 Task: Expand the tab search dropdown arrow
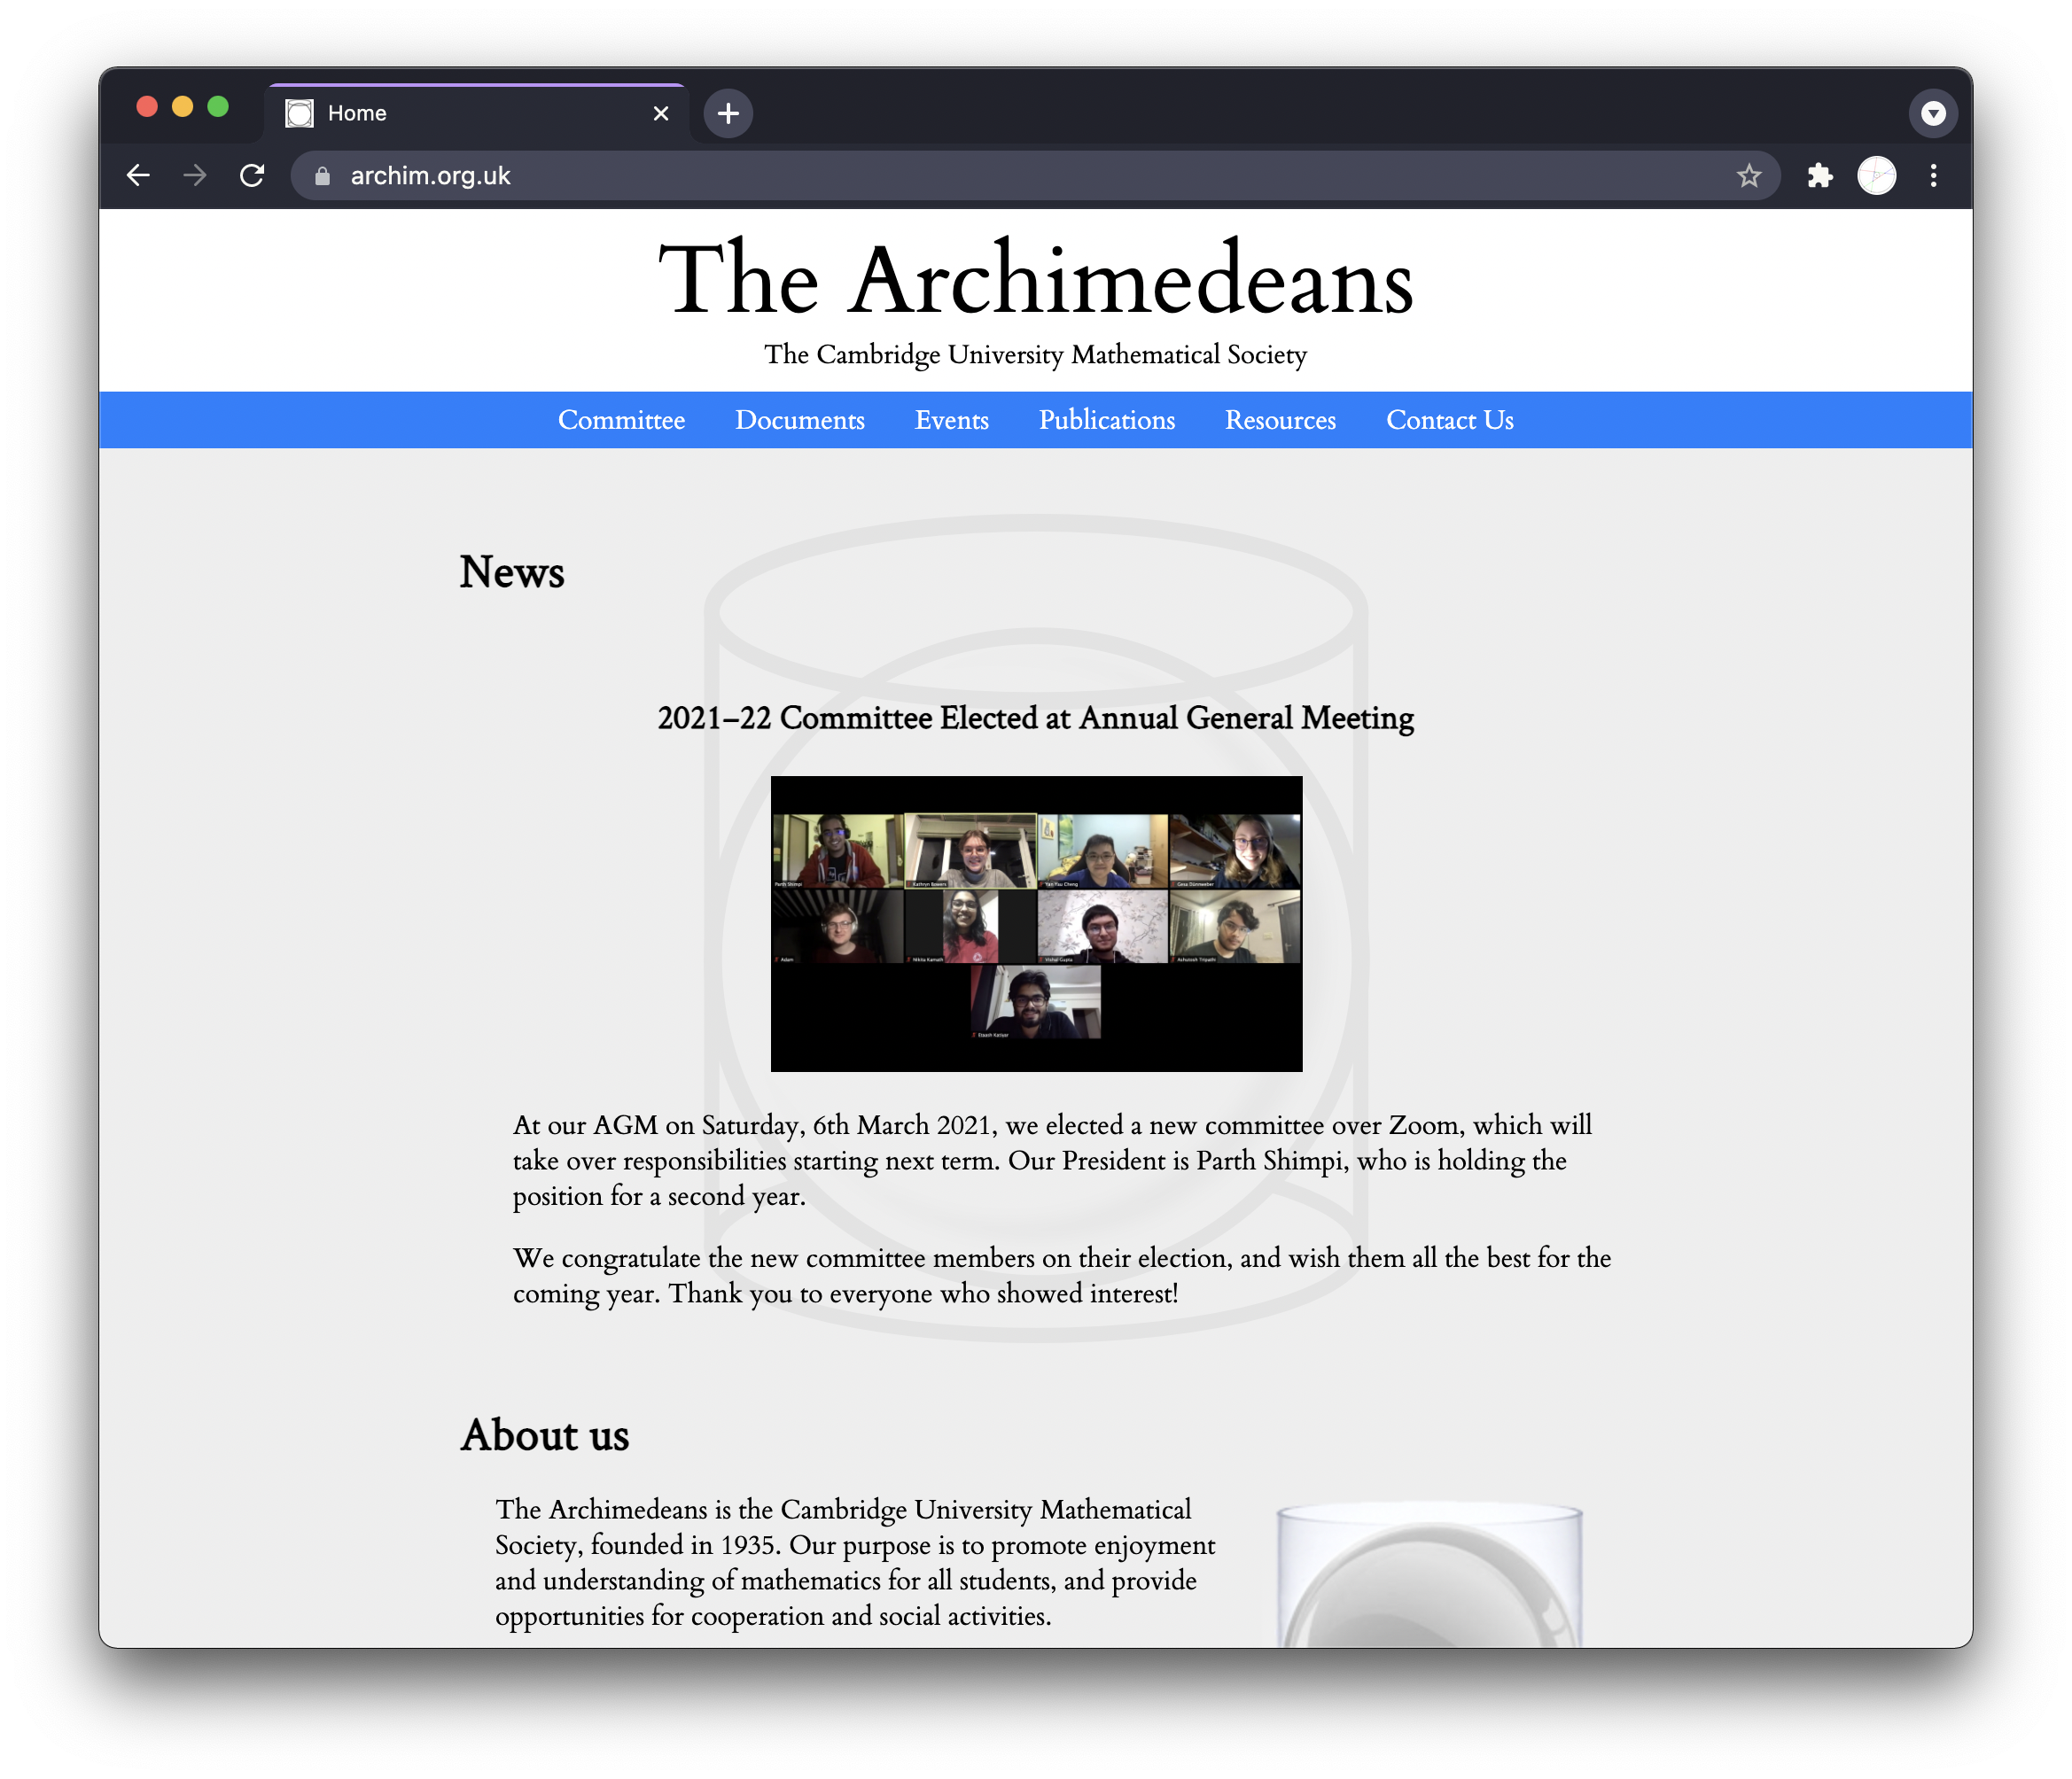click(1932, 113)
